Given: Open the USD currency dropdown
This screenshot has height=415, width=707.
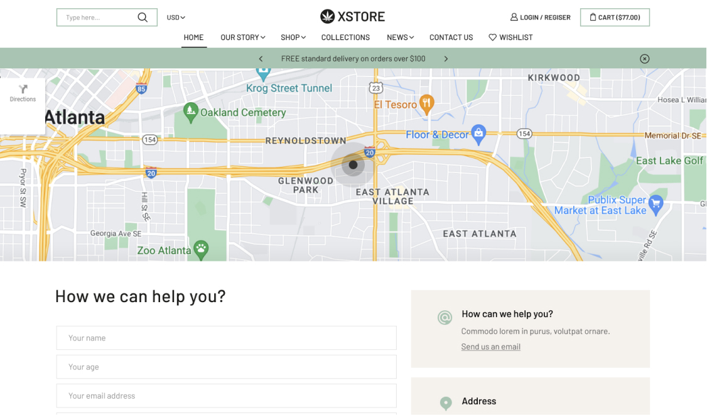Looking at the screenshot, I should (176, 18).
